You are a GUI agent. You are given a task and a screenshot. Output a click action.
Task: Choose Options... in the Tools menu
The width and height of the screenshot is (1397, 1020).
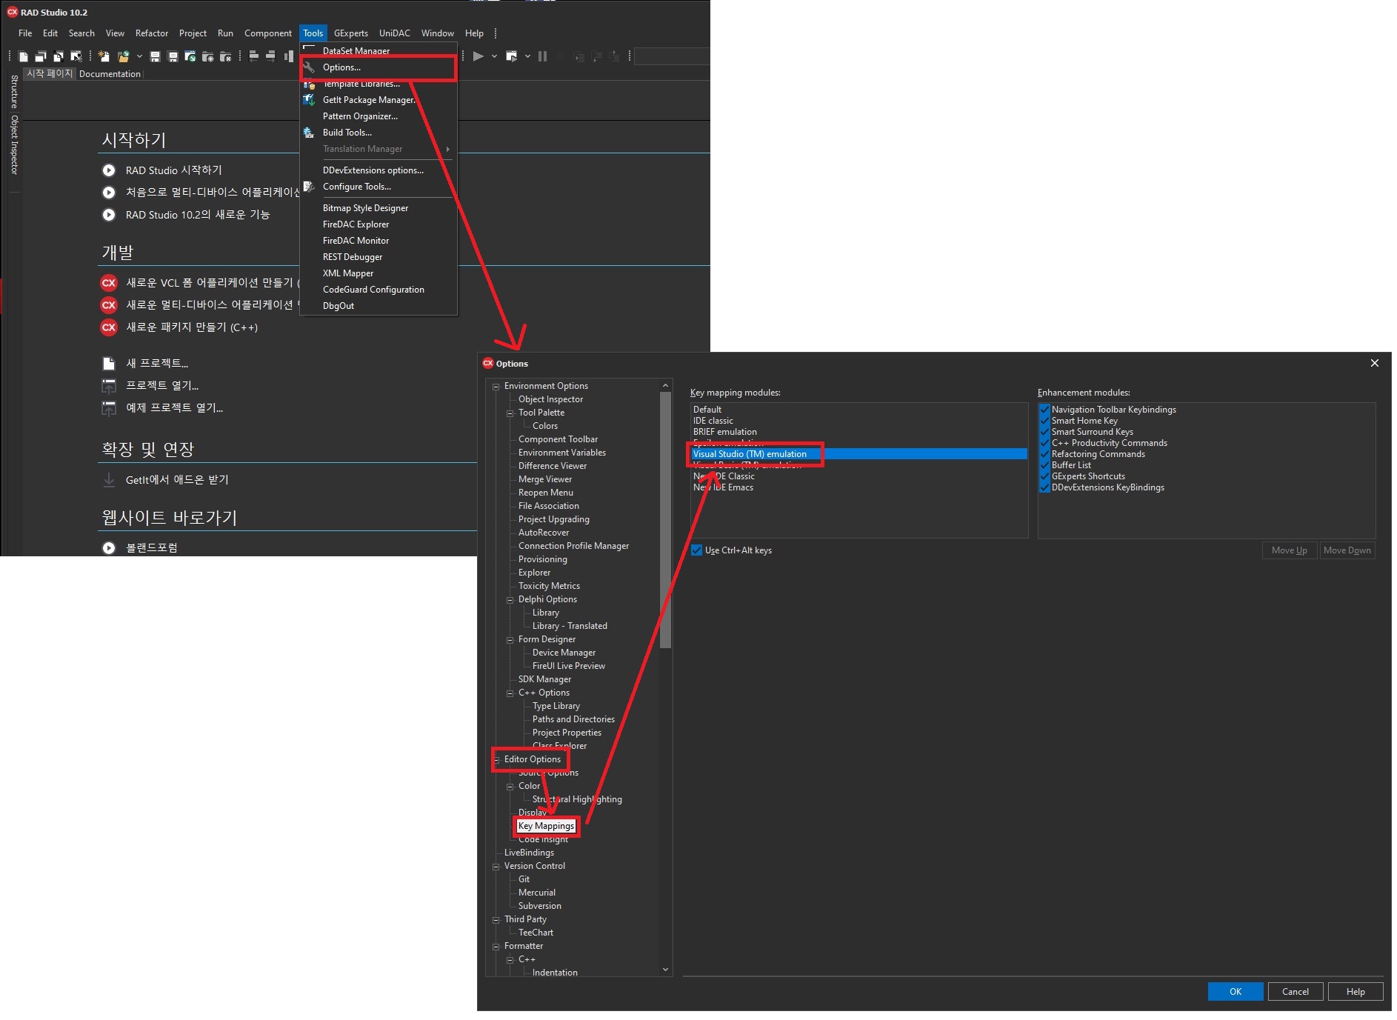[379, 67]
